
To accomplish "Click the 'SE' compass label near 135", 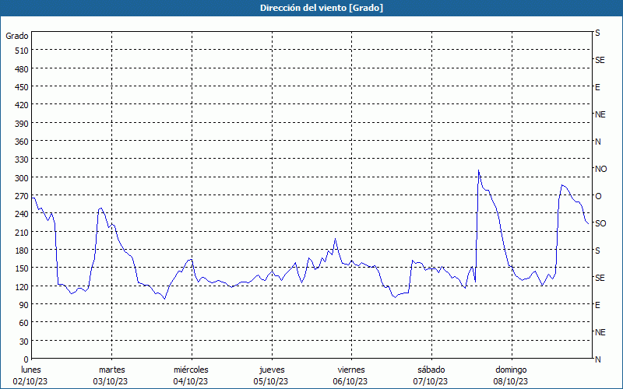I will pos(600,279).
